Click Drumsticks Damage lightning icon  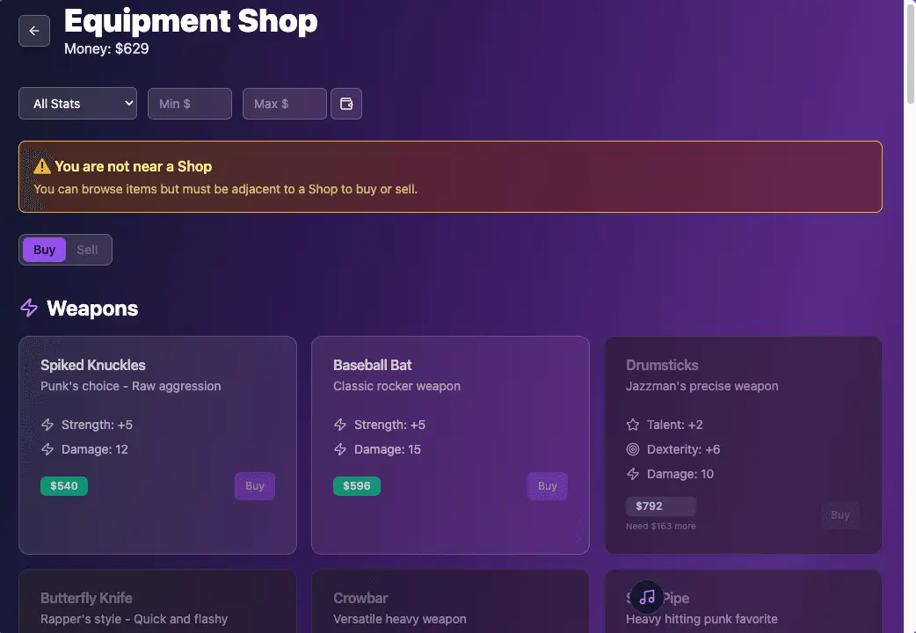(x=633, y=474)
